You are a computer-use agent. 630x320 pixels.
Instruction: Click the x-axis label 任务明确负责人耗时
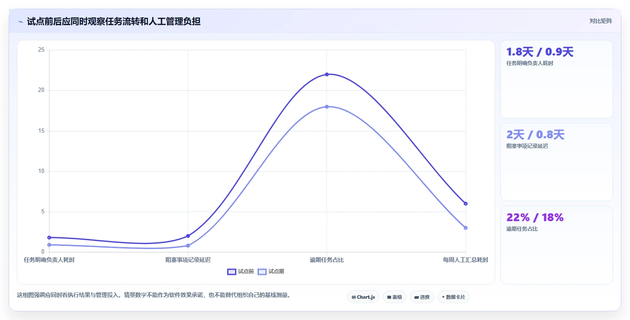point(49,260)
